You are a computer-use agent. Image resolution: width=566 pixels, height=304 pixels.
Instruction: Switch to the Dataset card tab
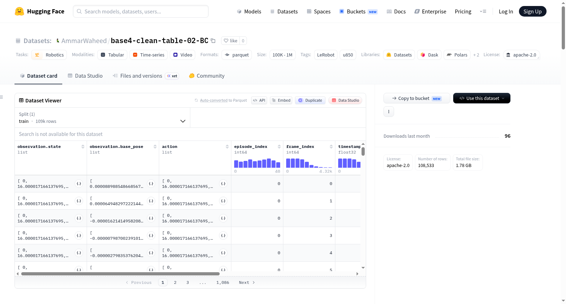pos(38,76)
